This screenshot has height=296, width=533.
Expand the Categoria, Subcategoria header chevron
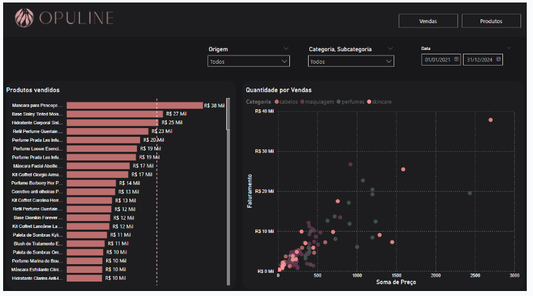(391, 49)
